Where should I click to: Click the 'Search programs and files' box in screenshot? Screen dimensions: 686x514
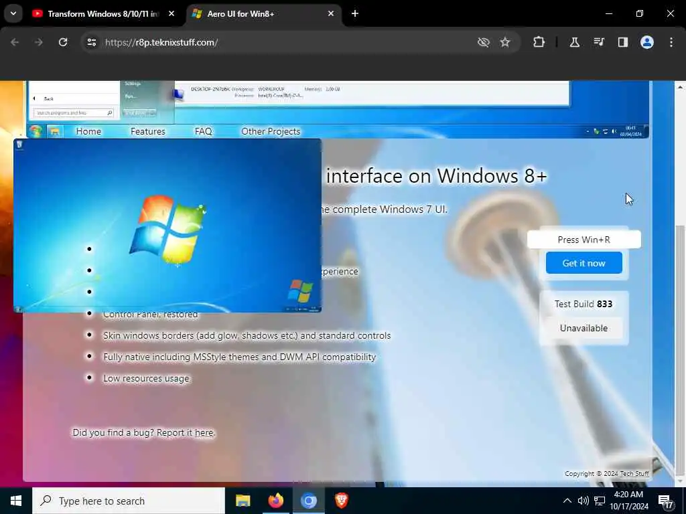pyautogui.click(x=73, y=112)
